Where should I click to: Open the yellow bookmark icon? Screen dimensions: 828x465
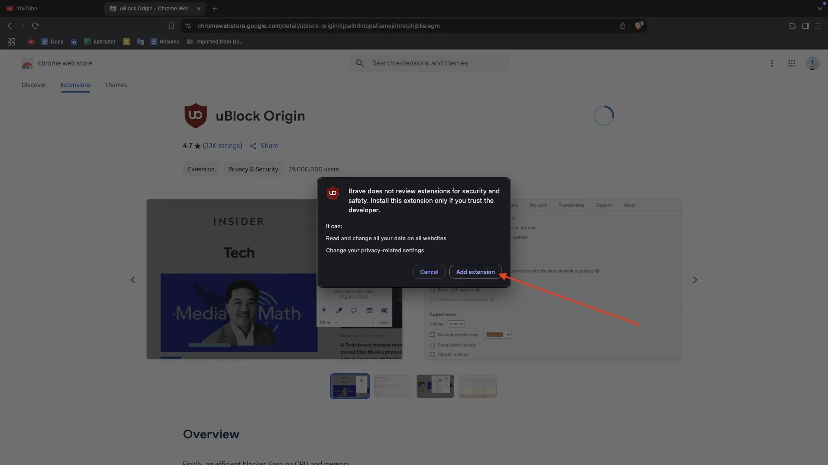pos(126,42)
